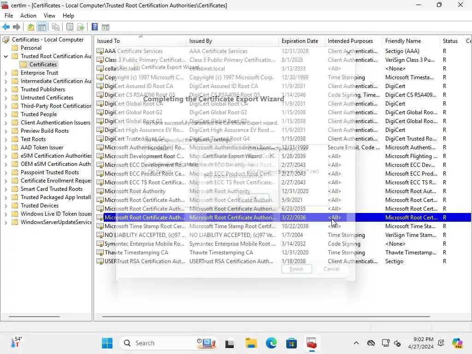This screenshot has width=472, height=354.
Task: Select NO LIABILITY ACCEPTED, (c)97 certificate row
Action: click(283, 235)
